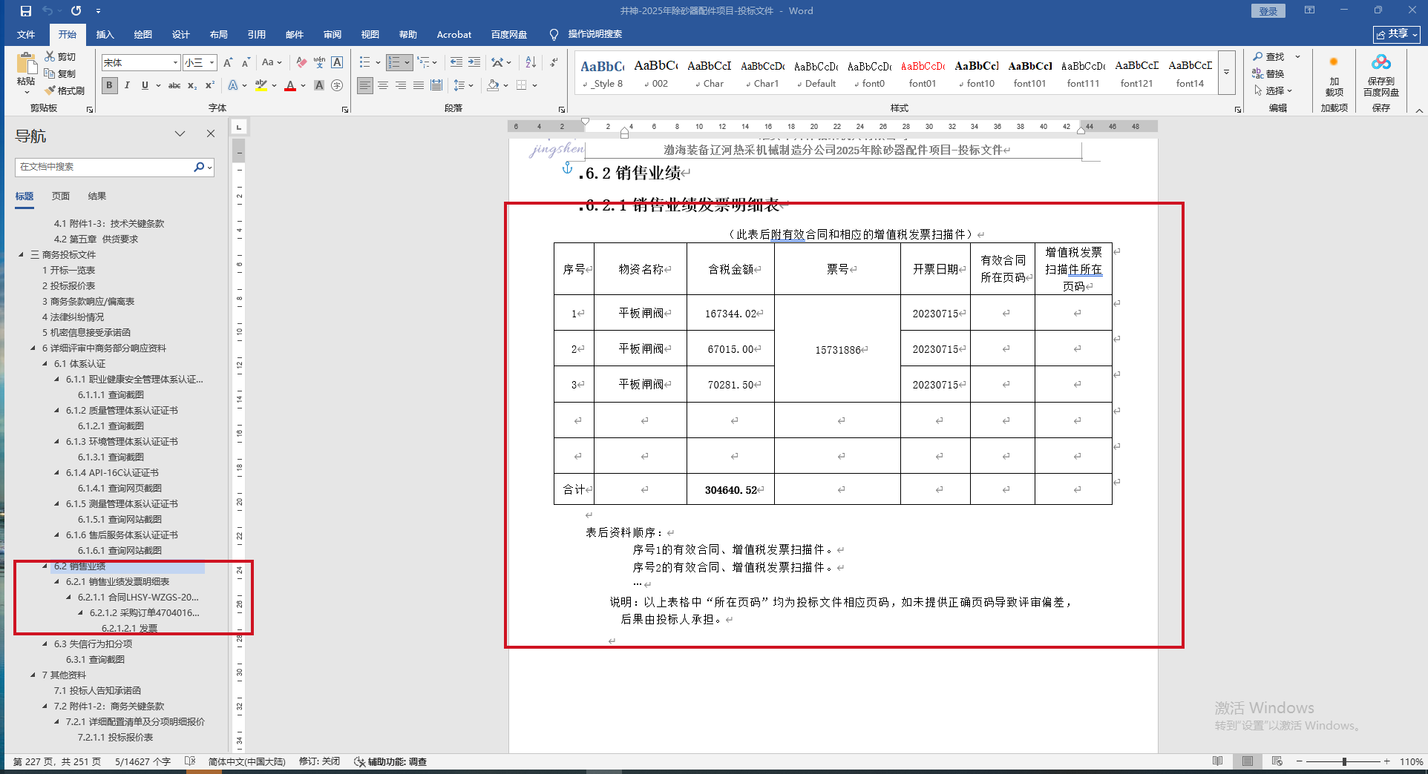Switch to the 结果 (Results) navigation tab
This screenshot has width=1428, height=774.
point(97,196)
